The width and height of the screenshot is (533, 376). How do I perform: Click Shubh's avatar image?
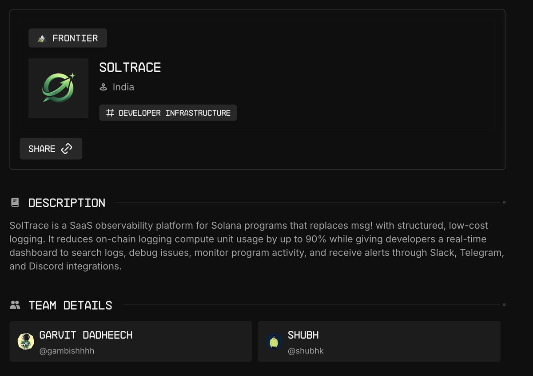(274, 341)
